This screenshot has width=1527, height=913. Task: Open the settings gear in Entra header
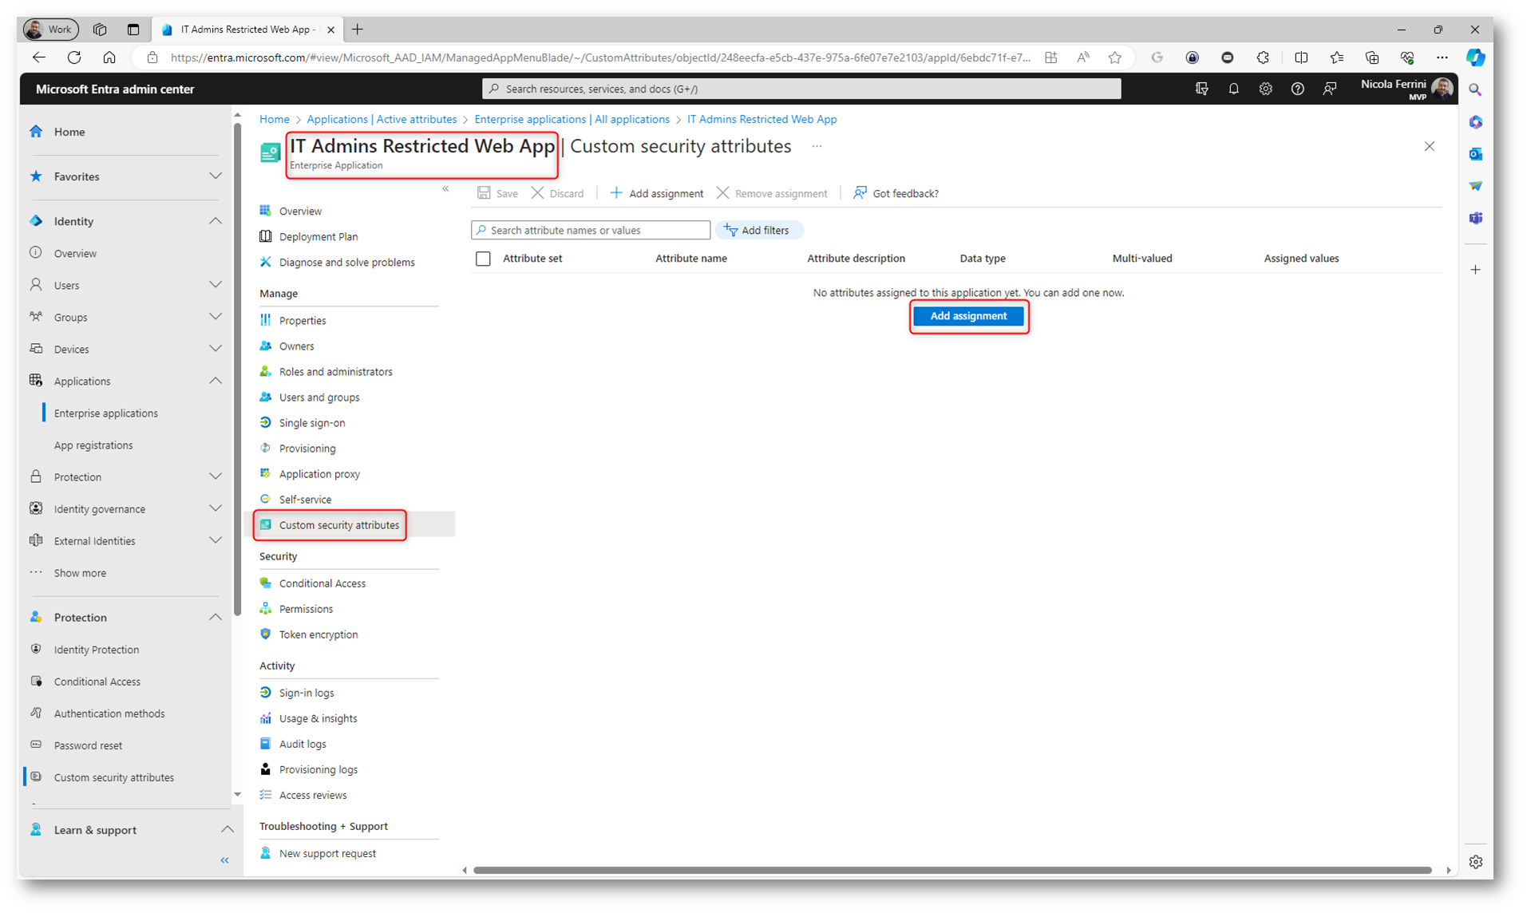coord(1265,89)
